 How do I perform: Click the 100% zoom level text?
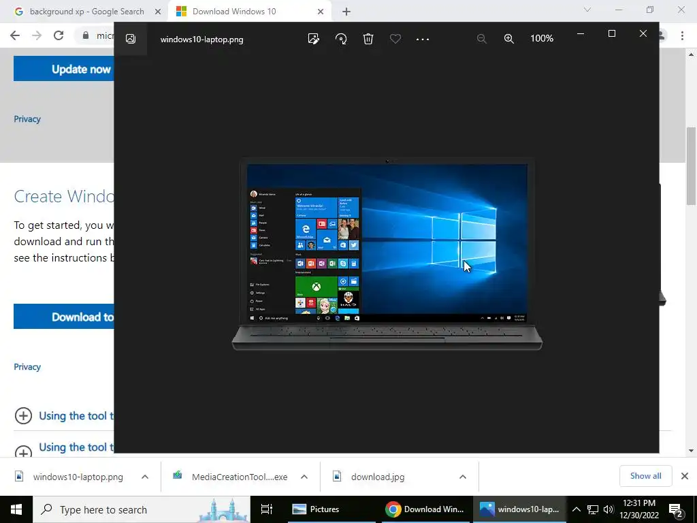click(542, 39)
